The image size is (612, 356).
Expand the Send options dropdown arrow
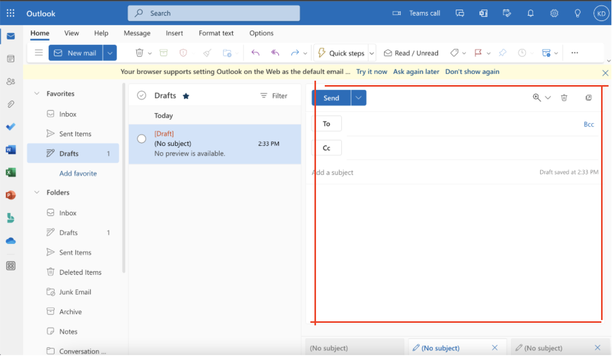click(x=359, y=98)
